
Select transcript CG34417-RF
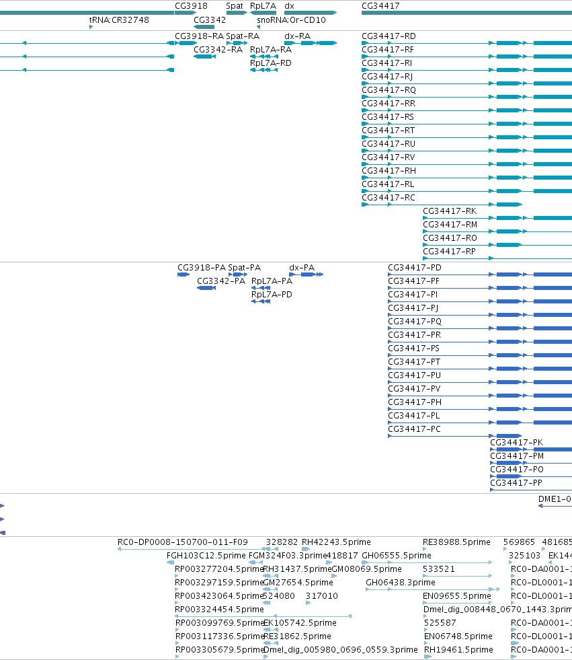388,50
